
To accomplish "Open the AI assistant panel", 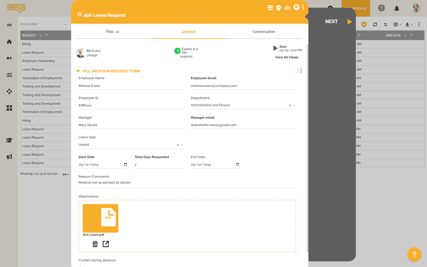I will click(x=381, y=8).
